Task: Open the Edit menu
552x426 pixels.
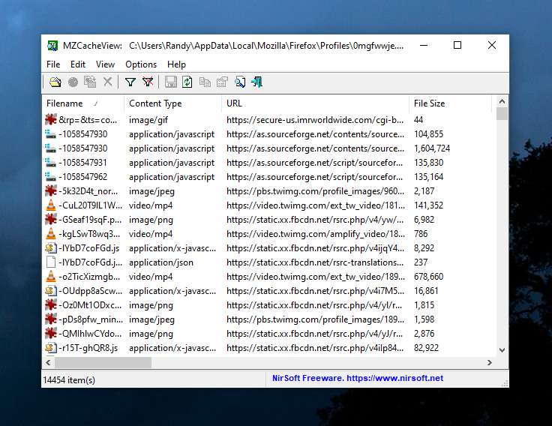Action: tap(78, 64)
